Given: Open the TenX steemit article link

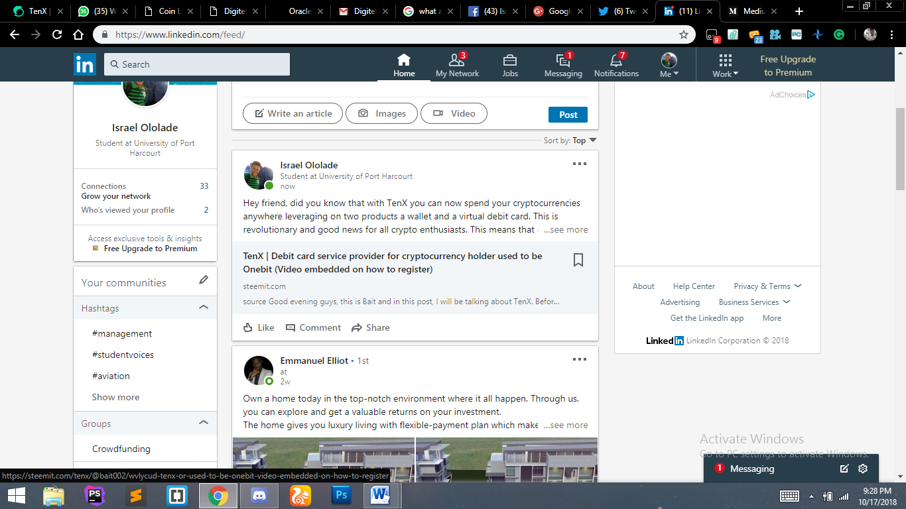Looking at the screenshot, I should coord(393,262).
